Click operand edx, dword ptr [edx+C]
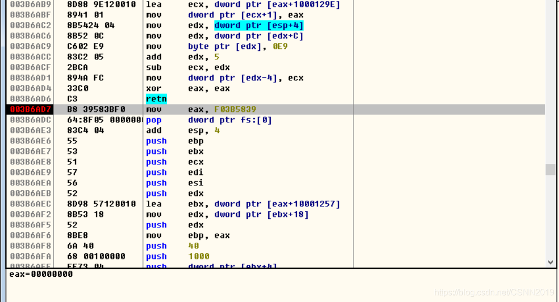The height and width of the screenshot is (302, 559). tap(246, 36)
